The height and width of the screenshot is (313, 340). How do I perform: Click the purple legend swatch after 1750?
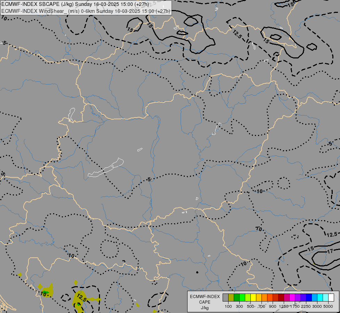click(298, 298)
